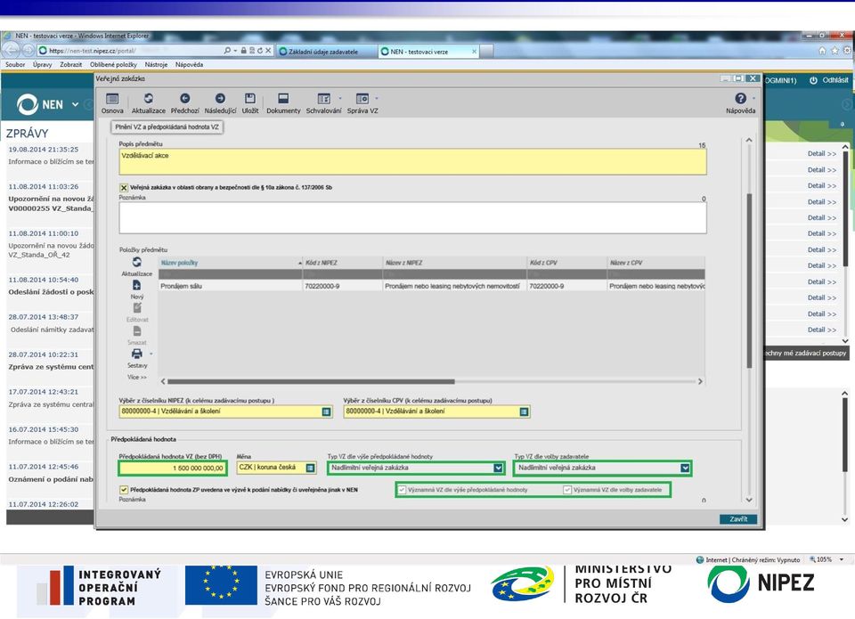Add a Nový item to Položky předmětu

point(137,289)
